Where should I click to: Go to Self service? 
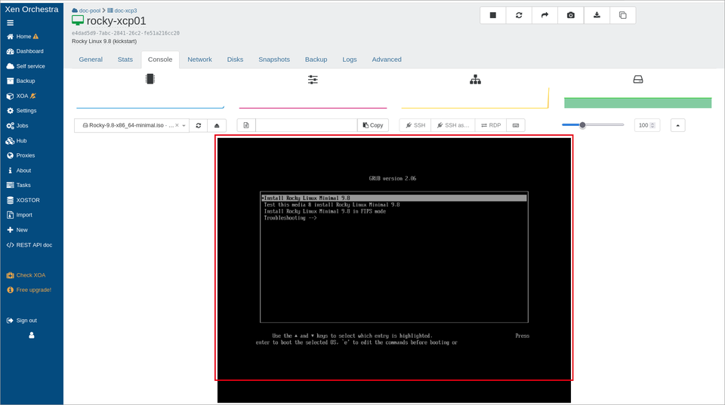click(26, 66)
